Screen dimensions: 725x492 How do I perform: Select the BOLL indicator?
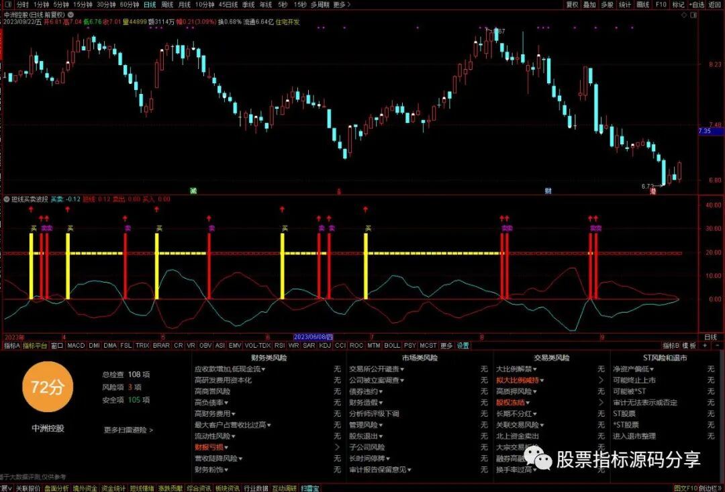[x=392, y=346]
